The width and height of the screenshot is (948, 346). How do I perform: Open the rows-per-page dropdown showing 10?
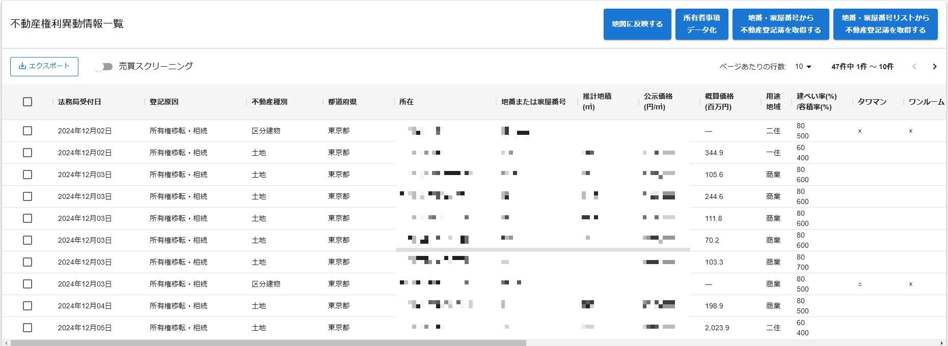click(803, 67)
